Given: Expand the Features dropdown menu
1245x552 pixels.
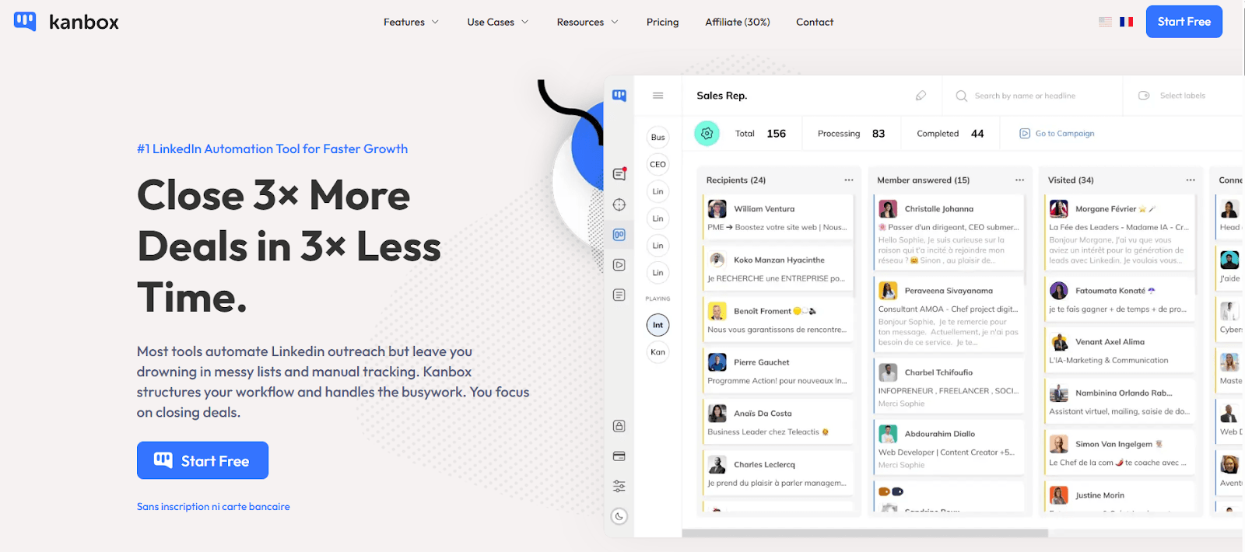Looking at the screenshot, I should [411, 22].
